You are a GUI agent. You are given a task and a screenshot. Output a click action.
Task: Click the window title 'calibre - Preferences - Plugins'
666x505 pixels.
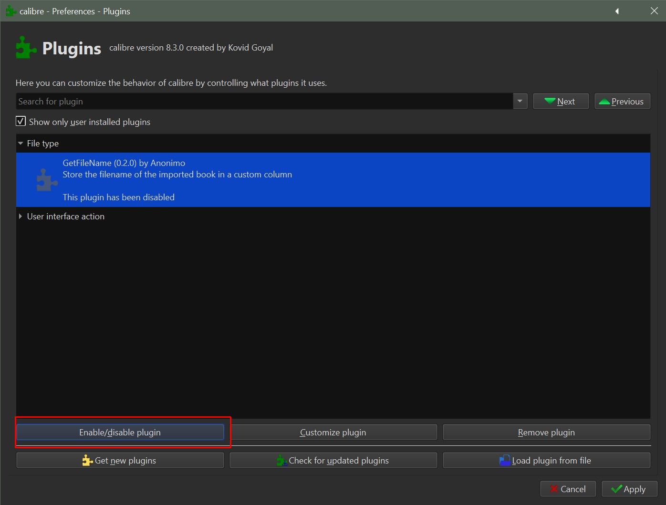tap(75, 11)
